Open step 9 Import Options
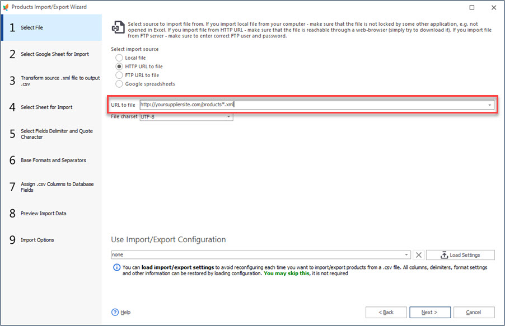 52,240
